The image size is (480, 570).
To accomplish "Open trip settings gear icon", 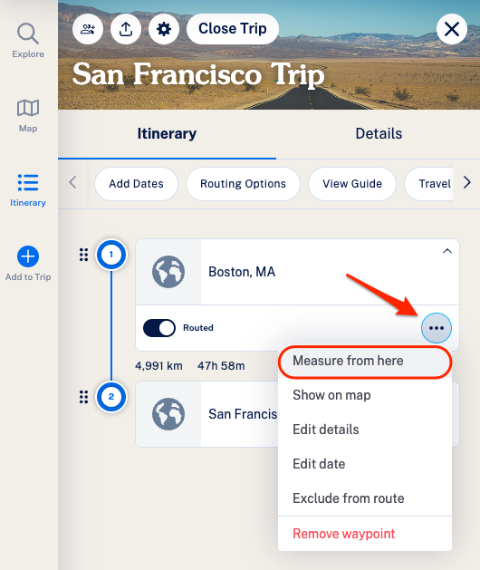I will click(164, 29).
